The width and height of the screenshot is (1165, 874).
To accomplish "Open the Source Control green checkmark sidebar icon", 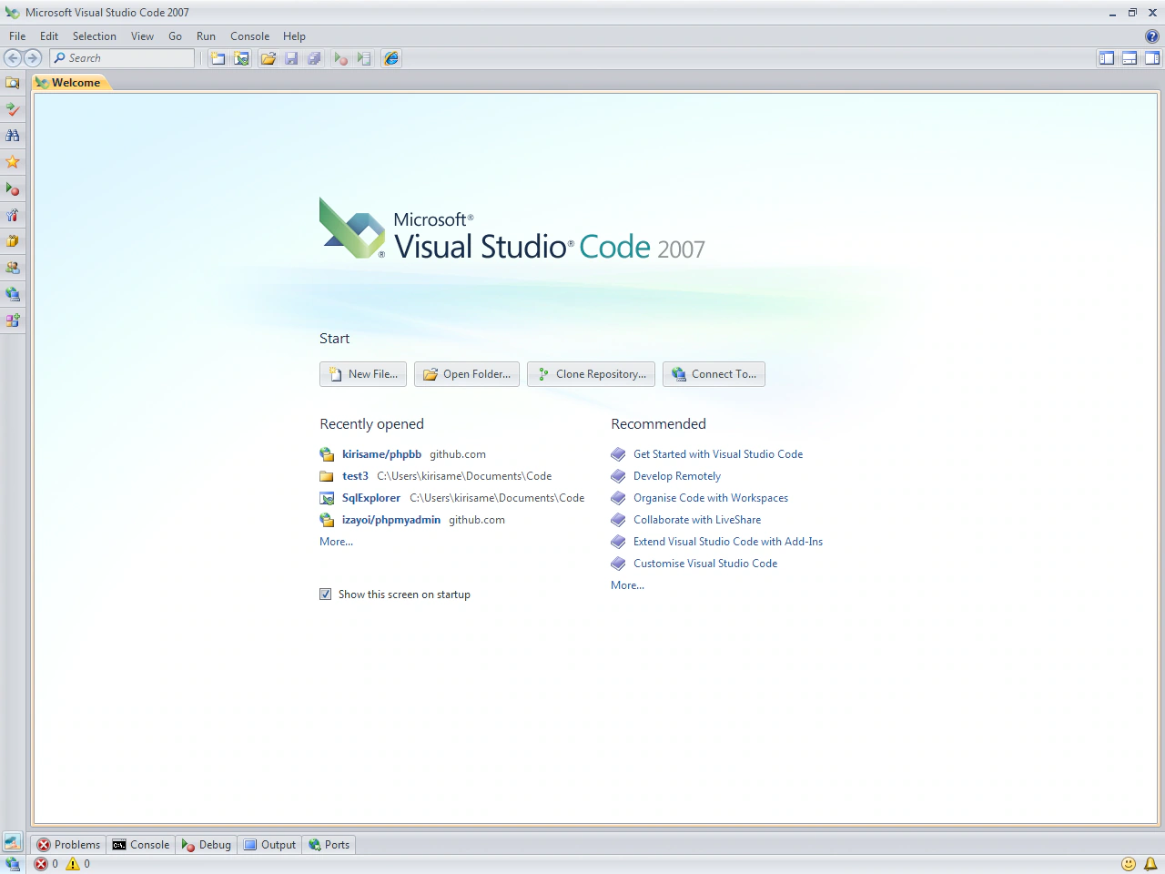I will pyautogui.click(x=12, y=109).
